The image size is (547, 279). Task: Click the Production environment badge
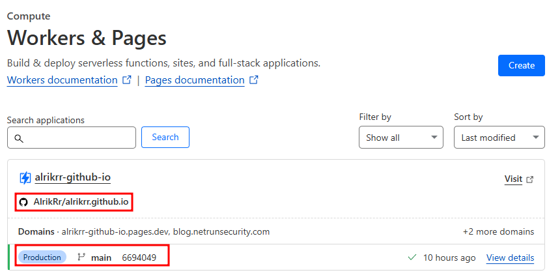click(x=42, y=257)
